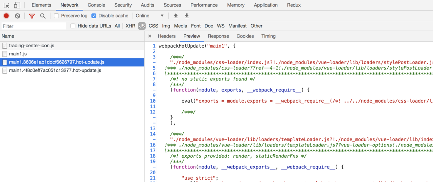Go to the Audits panel
This screenshot has height=182, width=433.
click(x=147, y=5)
